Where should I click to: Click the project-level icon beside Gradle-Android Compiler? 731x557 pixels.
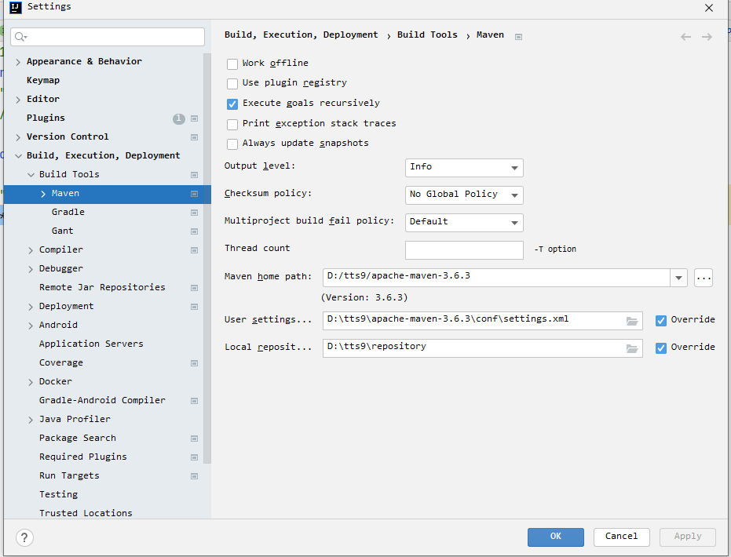click(195, 401)
